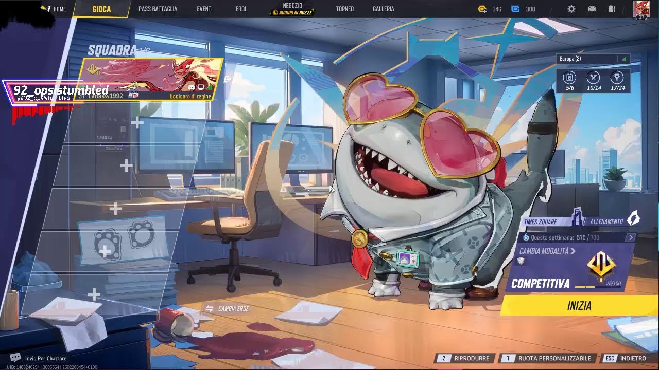Click the green connection signal bars
The height and width of the screenshot is (370, 659).
pyautogui.click(x=624, y=59)
